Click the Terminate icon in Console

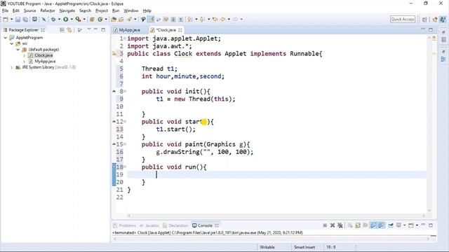click(325, 225)
